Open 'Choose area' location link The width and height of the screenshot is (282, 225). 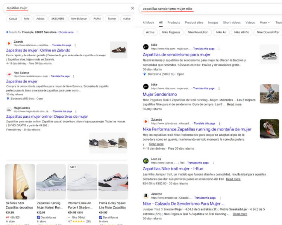(66, 32)
